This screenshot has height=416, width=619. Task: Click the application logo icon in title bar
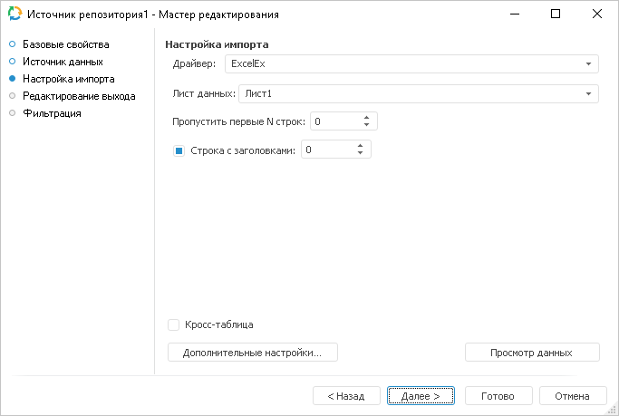click(15, 15)
